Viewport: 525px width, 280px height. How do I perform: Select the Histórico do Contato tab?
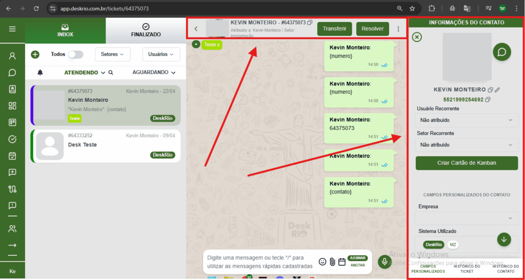tap(506, 269)
